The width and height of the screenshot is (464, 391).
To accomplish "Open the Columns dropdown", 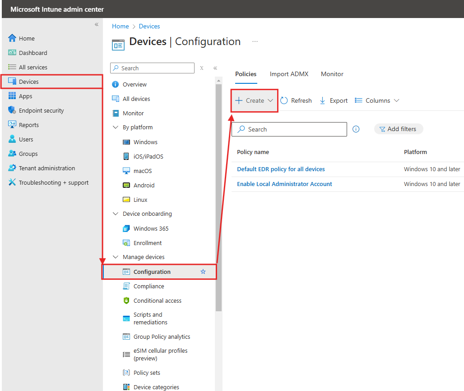I will point(377,101).
